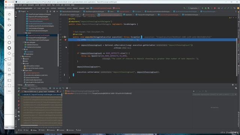The width and height of the screenshot is (240, 135).
Task: Open more palette options (three dots)
Action: pos(9,91)
